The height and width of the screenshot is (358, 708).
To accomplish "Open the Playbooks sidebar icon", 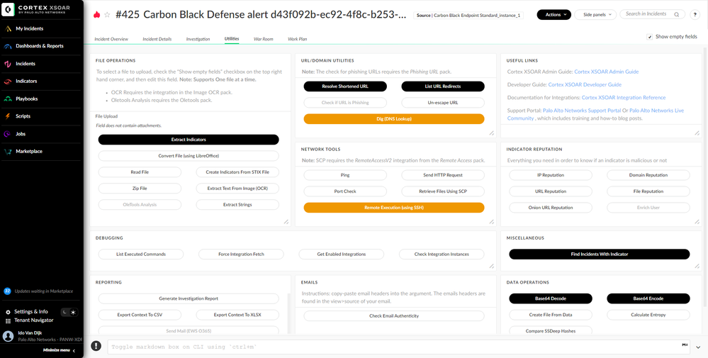I will point(8,99).
